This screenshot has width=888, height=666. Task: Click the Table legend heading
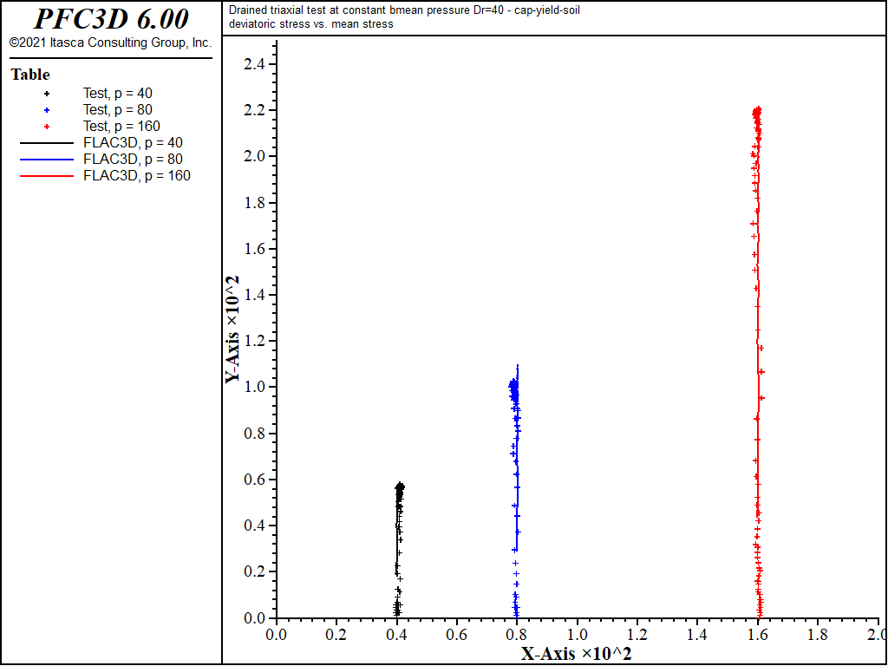30,75
